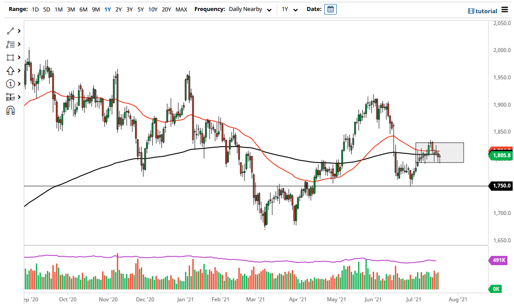This screenshot has height=307, width=514.
Task: Set range to 3Y
Action: pyautogui.click(x=129, y=10)
